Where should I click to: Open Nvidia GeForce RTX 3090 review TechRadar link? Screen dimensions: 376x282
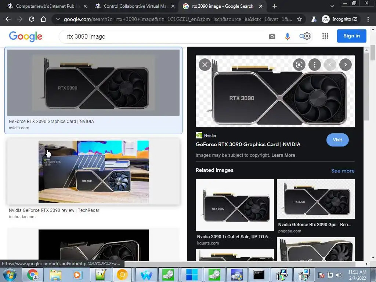(x=54, y=210)
